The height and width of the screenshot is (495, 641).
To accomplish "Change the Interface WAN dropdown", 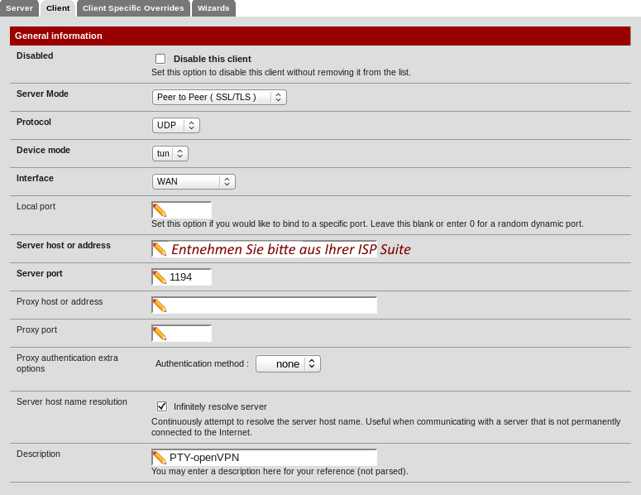I will [x=194, y=182].
